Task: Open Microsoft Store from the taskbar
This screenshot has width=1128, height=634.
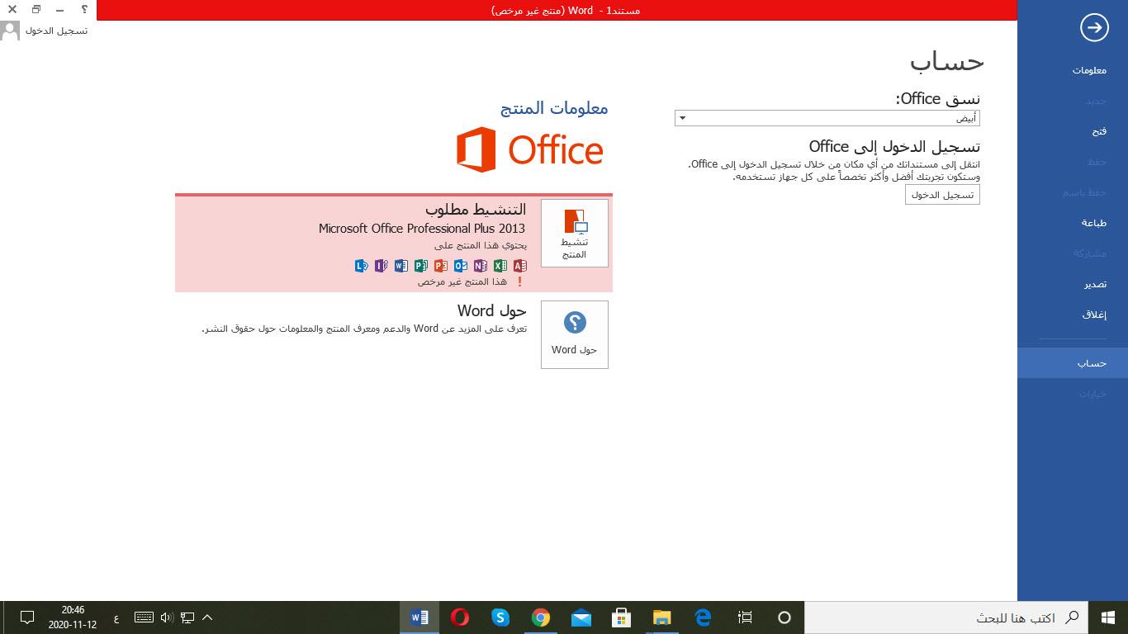Action: point(622,617)
